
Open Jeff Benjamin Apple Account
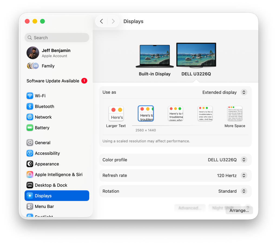click(57, 53)
